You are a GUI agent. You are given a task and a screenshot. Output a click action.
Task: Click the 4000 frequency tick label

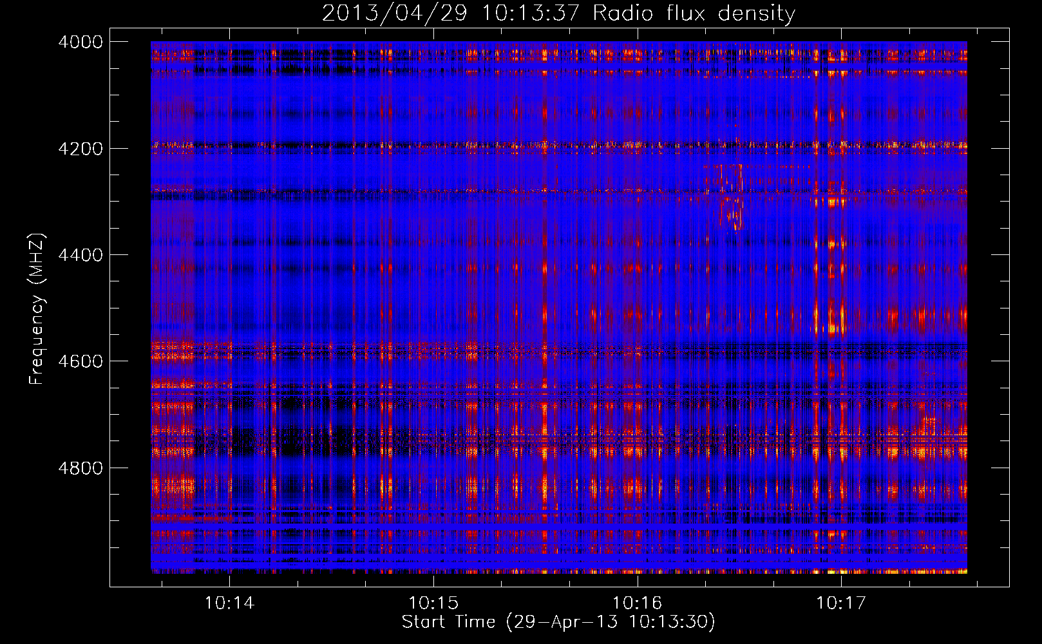[80, 42]
